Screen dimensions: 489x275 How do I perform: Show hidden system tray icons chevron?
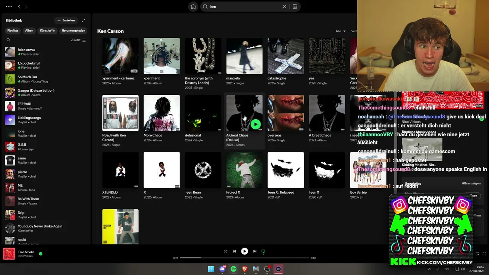click(429, 269)
